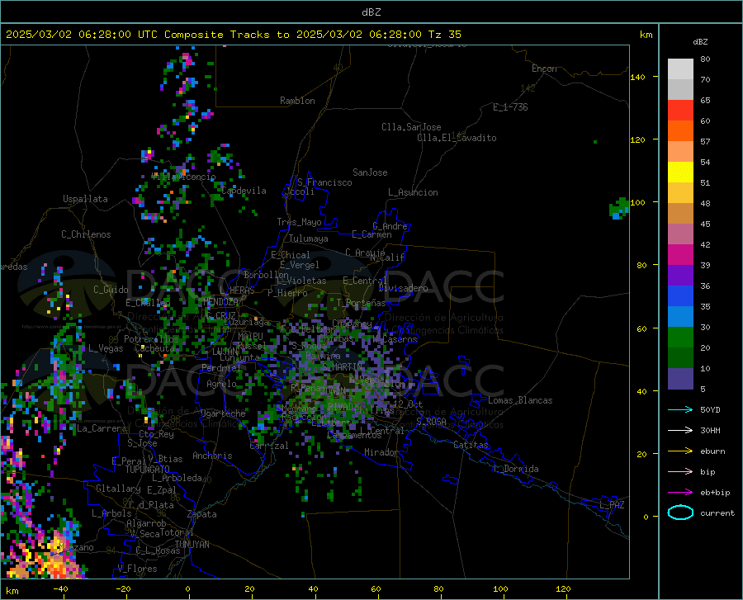Click the 'TUPUNGATO' map label

tap(148, 470)
